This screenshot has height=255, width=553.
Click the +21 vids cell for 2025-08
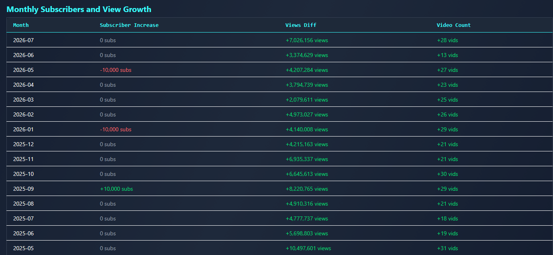tap(447, 204)
